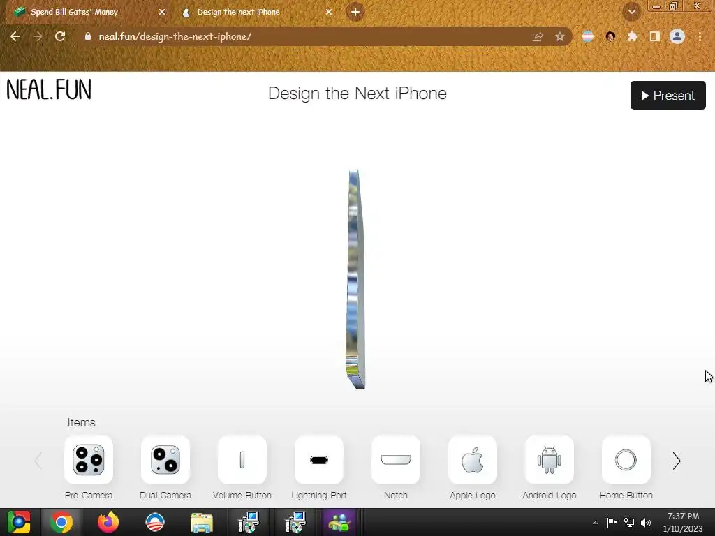The image size is (715, 536).
Task: Add the Pro Camera item
Action: (89, 460)
